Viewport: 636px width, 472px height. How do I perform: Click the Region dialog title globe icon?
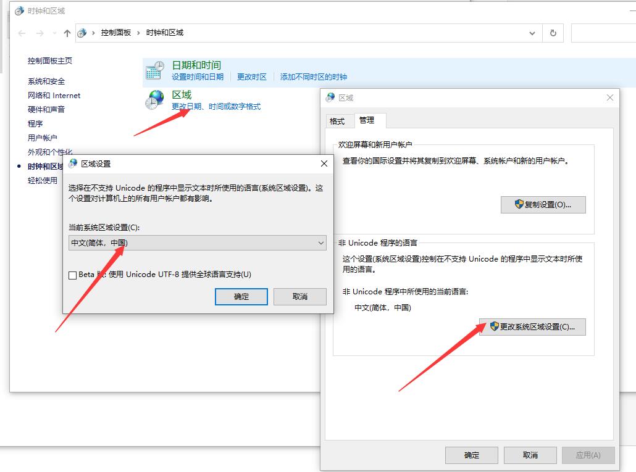tap(330, 97)
